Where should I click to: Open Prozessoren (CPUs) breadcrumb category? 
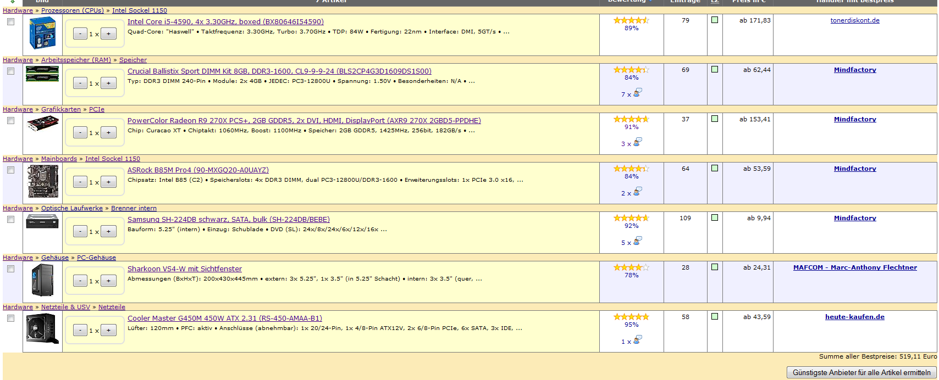tap(73, 10)
